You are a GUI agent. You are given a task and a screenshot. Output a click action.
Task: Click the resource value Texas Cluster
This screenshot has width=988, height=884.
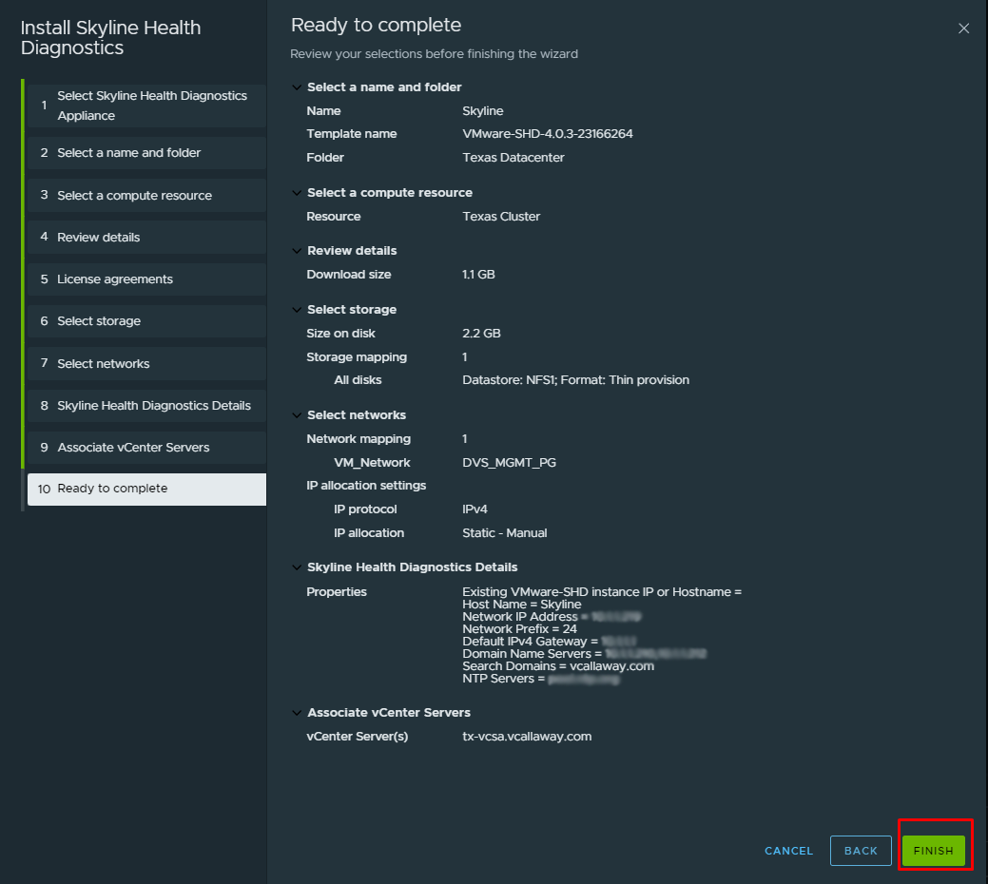[501, 217]
